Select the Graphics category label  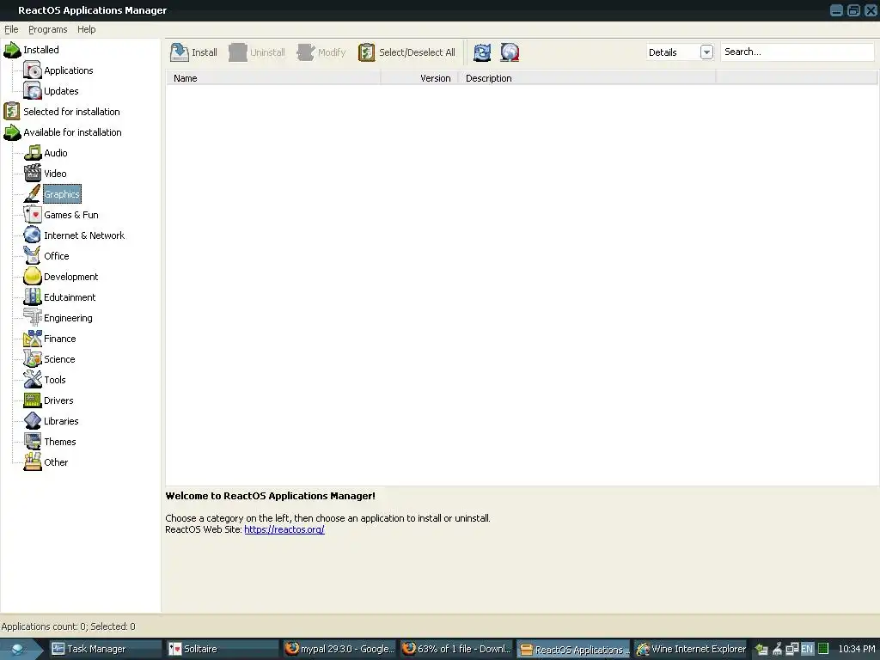[x=62, y=194]
